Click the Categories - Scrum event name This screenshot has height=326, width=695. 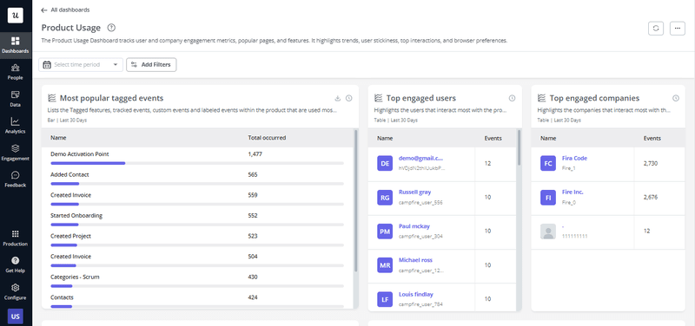(75, 277)
